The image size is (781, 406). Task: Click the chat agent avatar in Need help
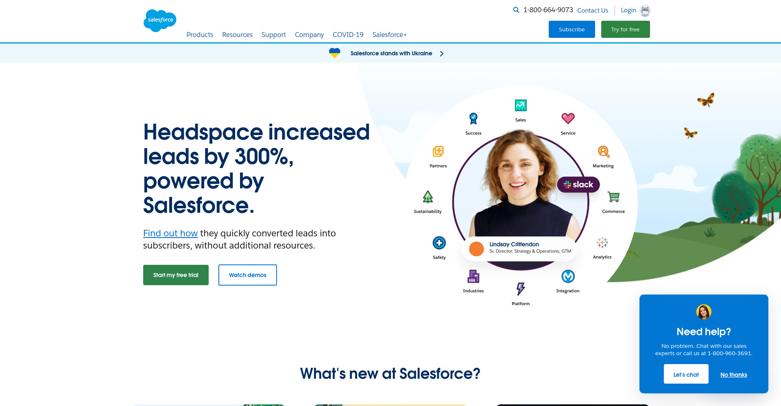[704, 312]
